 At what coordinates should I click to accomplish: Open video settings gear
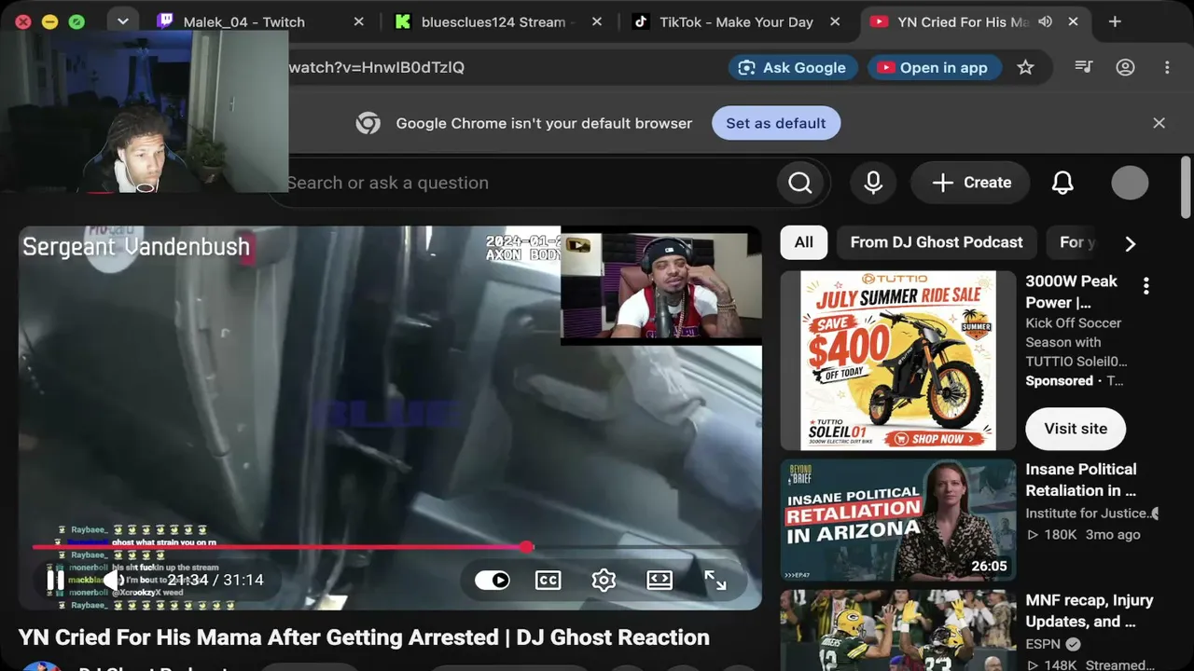click(604, 580)
